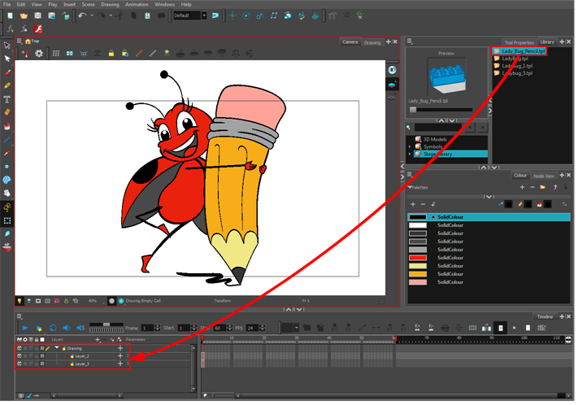The width and height of the screenshot is (578, 405).
Task: Play the scene with the blue Play button
Action: pyautogui.click(x=25, y=328)
